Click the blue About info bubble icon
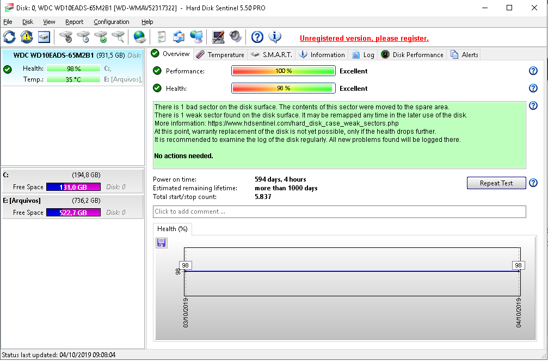Image resolution: width=548 pixels, height=361 pixels. coord(275,36)
